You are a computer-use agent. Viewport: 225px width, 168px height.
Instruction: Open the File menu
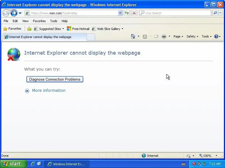click(6, 21)
